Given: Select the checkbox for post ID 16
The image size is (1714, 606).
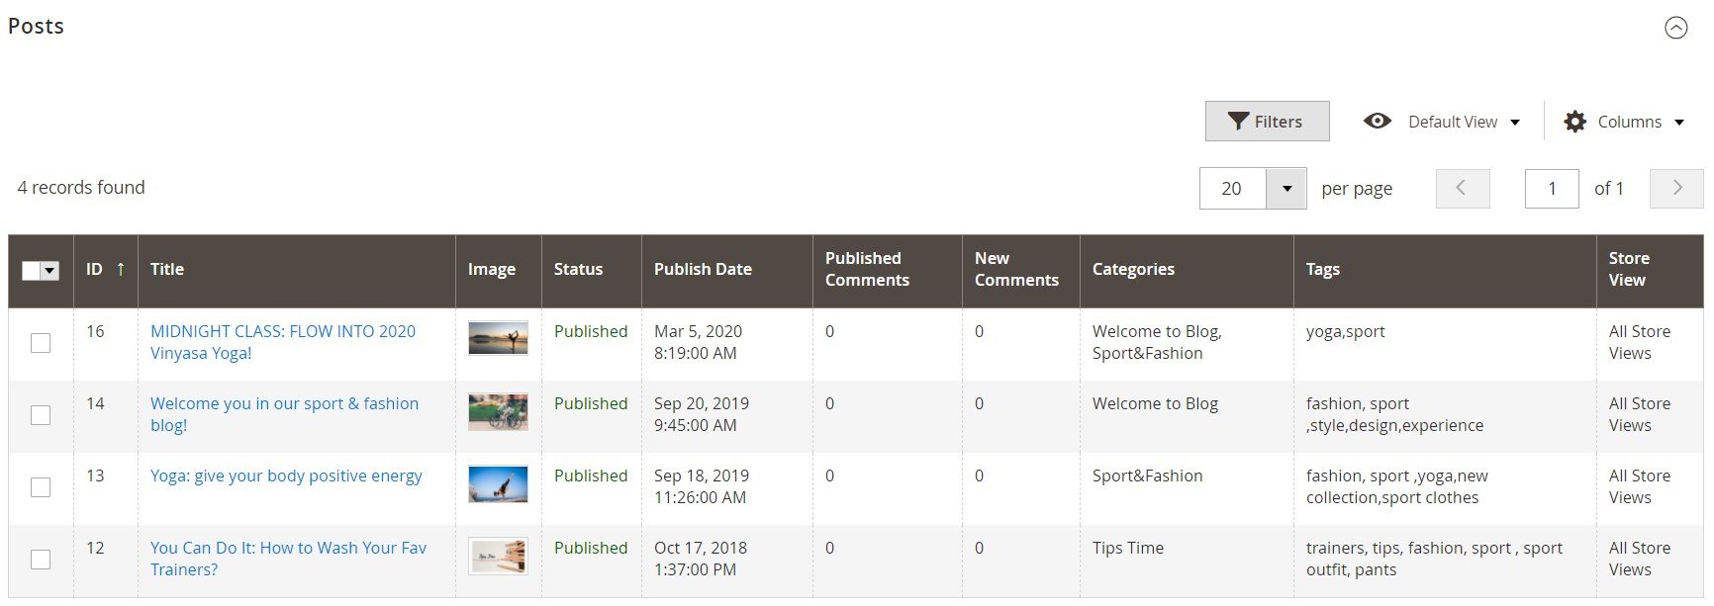Looking at the screenshot, I should tap(41, 343).
